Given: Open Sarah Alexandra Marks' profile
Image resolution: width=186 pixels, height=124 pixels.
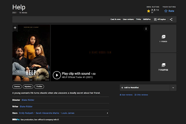Looking at the screenshot, I should click(x=47, y=113).
